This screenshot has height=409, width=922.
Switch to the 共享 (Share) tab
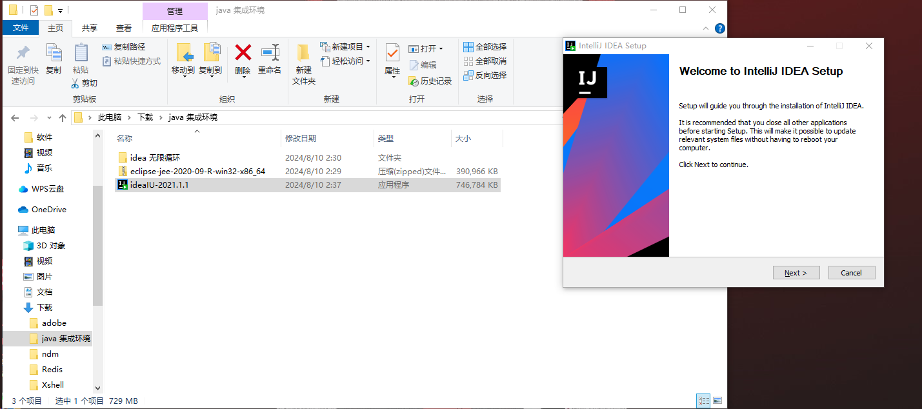coord(90,28)
